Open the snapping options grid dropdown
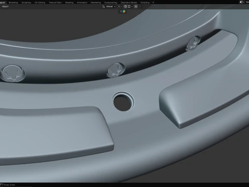Viewport: 249px width, 187px height. (x=130, y=7)
